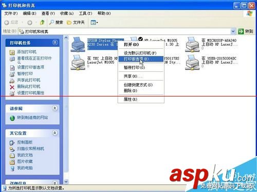
Task: Choose 打开(O) in context menu
Action: pos(141,45)
